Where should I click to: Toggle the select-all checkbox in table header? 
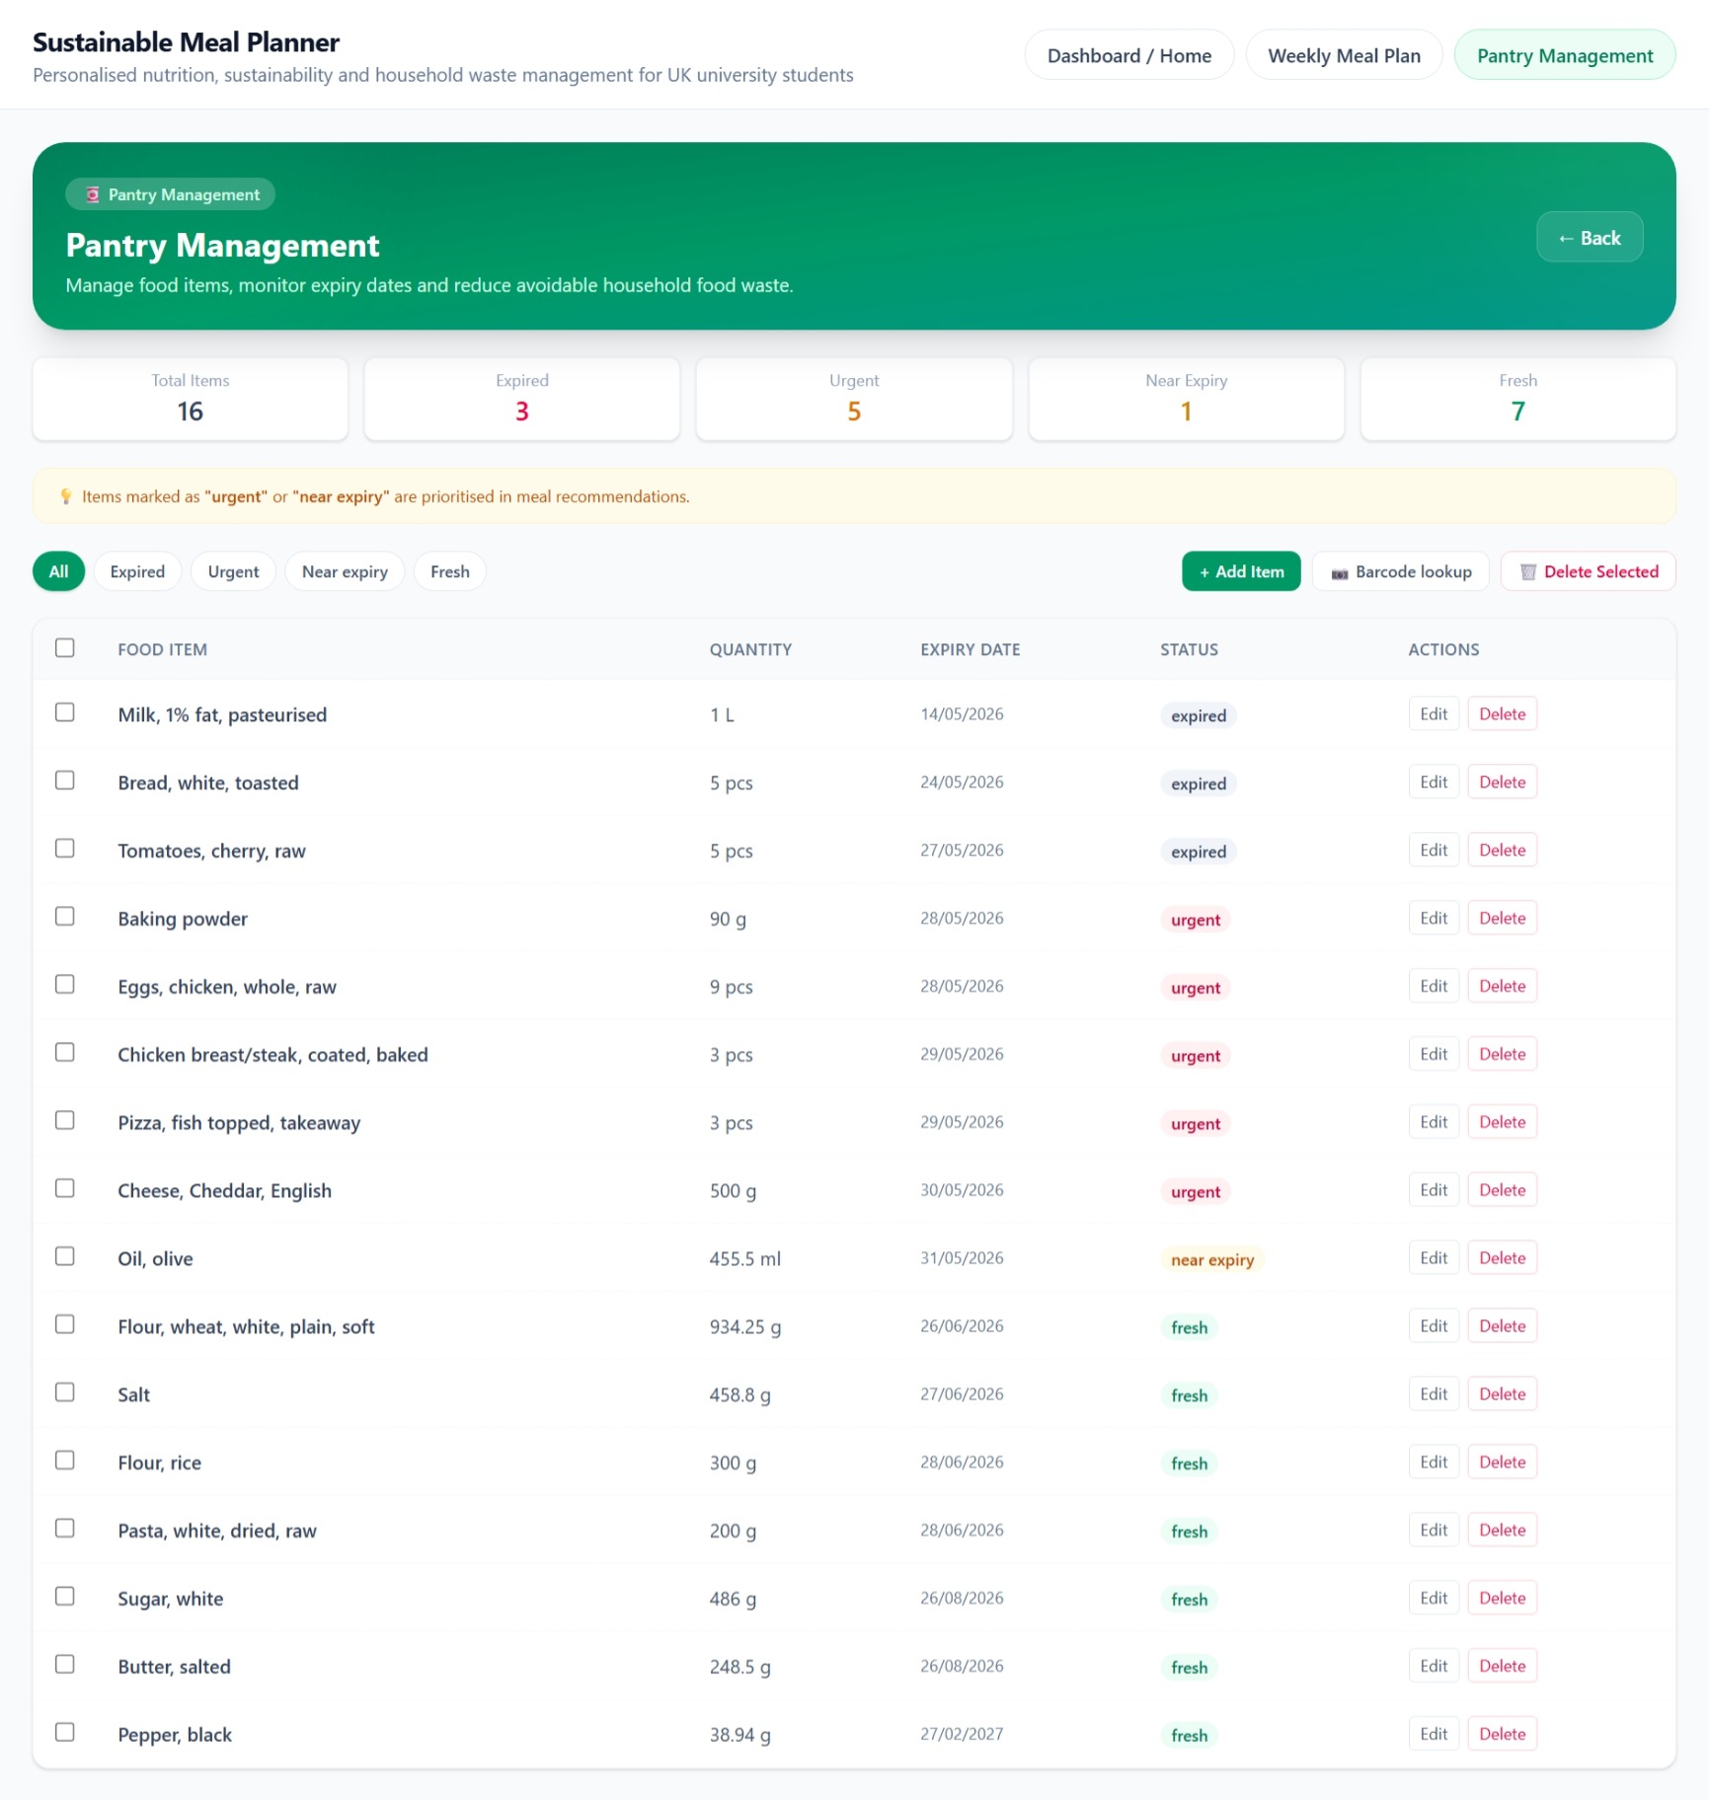65,647
